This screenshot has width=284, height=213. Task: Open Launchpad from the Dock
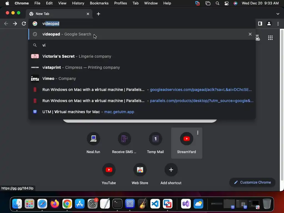point(29,204)
